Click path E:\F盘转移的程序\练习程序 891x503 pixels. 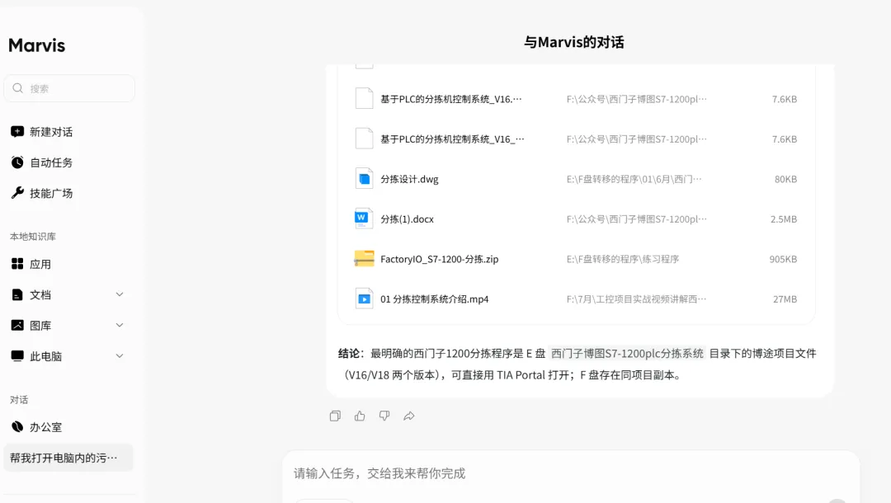click(623, 259)
